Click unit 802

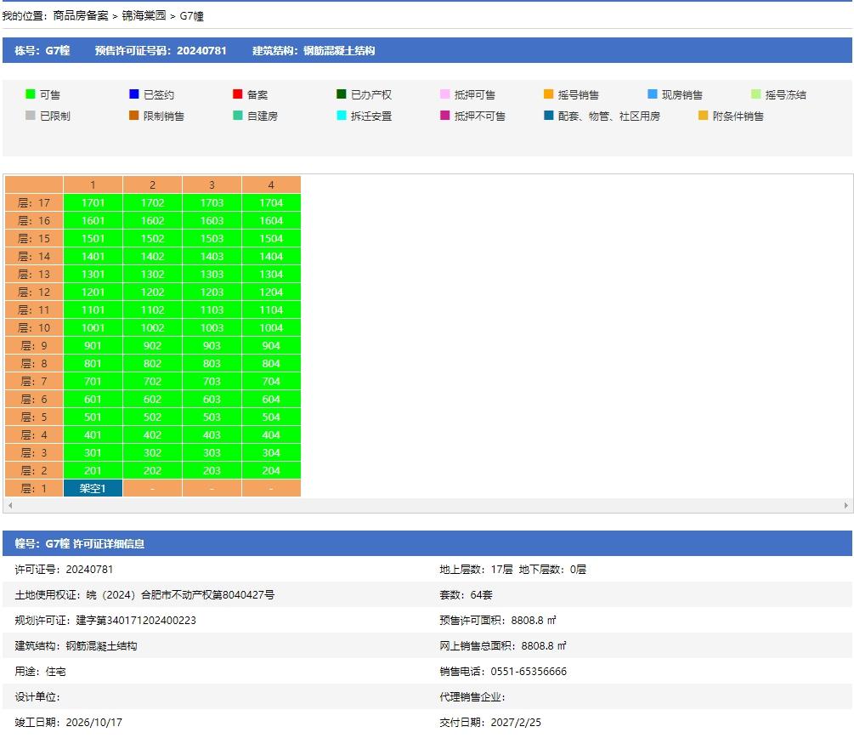point(152,364)
